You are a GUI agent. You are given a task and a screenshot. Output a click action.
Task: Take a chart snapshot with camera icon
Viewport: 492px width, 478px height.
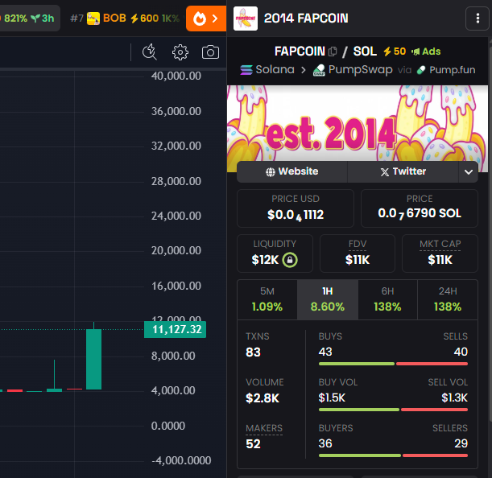(x=210, y=52)
